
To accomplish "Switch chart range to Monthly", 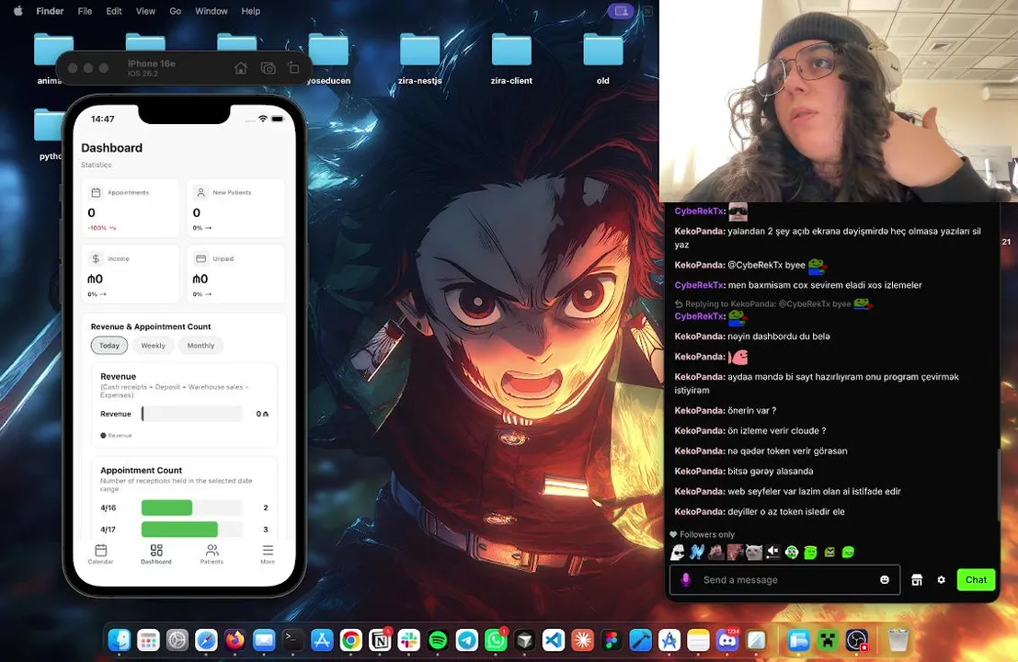I will 200,346.
